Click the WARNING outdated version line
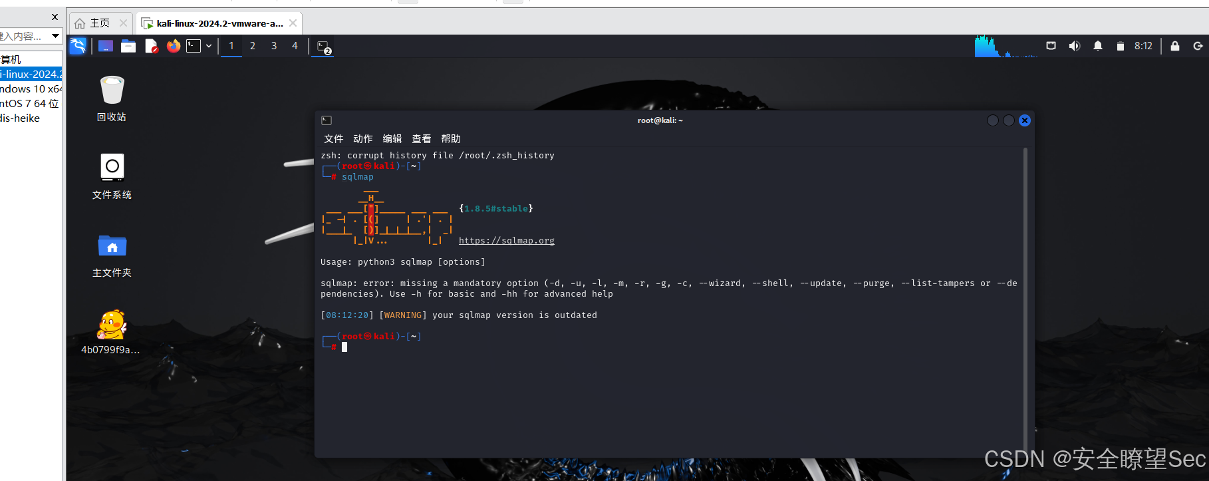The width and height of the screenshot is (1209, 481). (x=459, y=315)
